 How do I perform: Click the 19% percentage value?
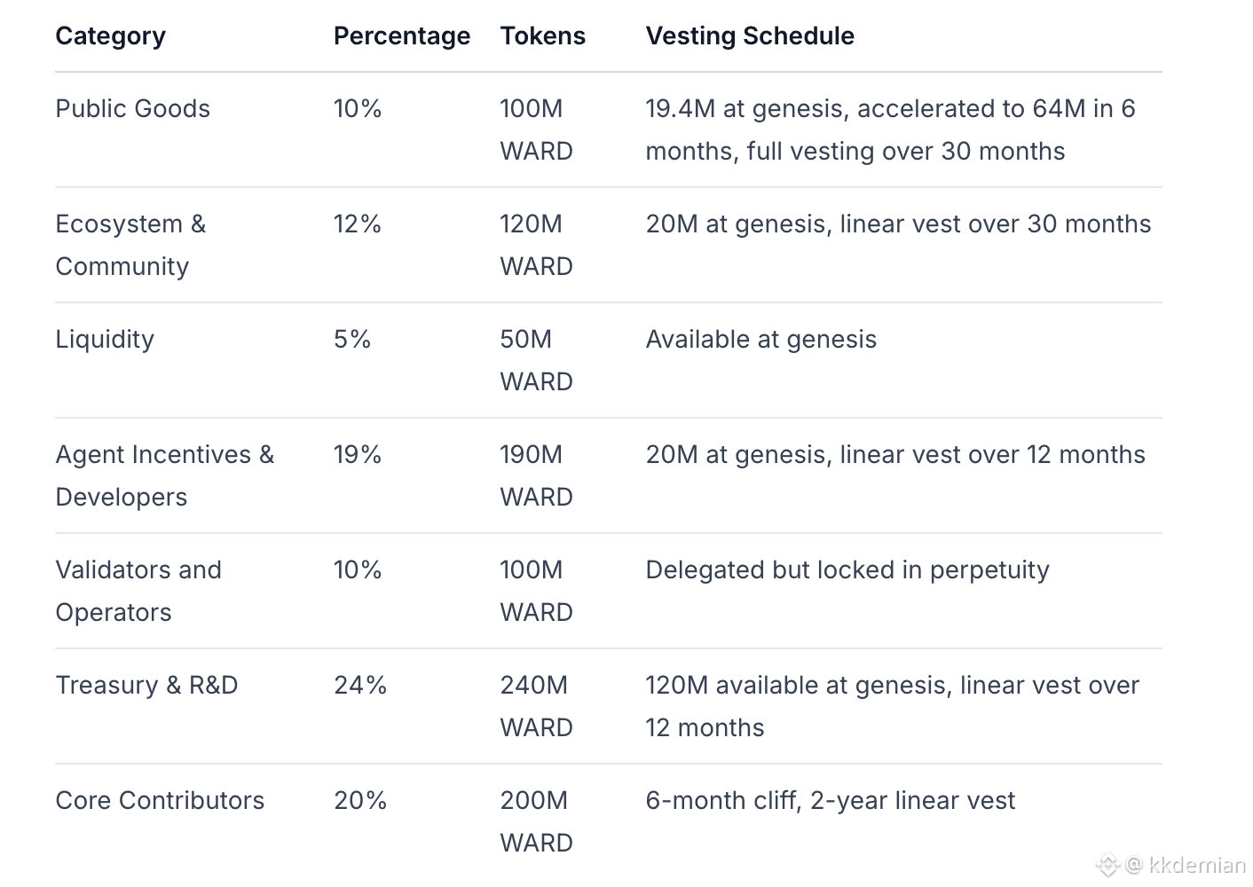point(357,455)
